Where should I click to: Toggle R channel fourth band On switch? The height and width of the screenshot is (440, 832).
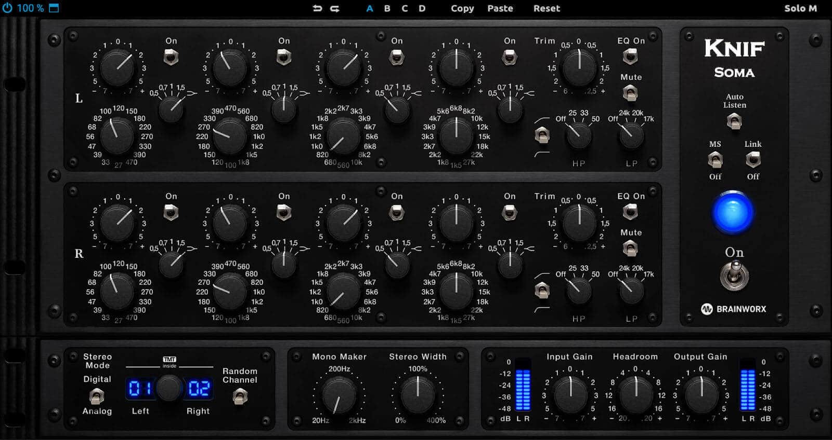(x=509, y=212)
